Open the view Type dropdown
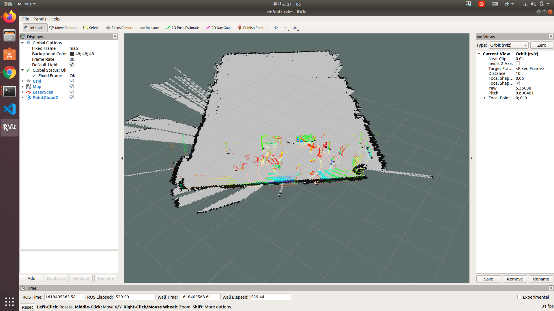 point(508,45)
